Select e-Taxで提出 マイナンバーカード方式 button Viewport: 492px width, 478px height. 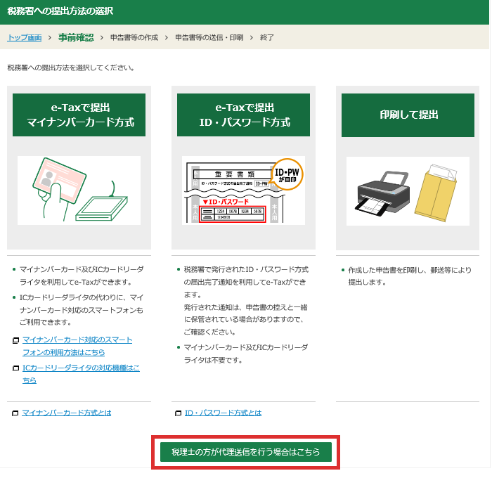click(x=79, y=115)
